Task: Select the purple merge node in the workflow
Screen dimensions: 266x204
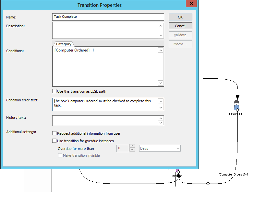Action: (177, 170)
